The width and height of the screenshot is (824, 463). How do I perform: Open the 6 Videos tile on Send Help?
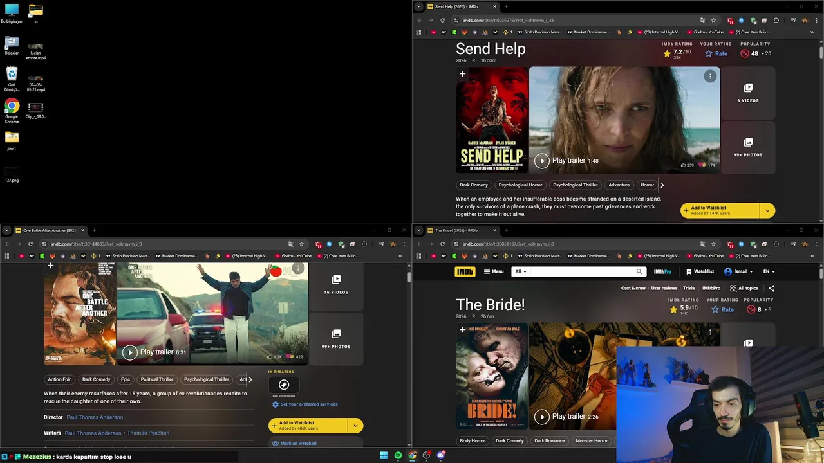click(x=748, y=93)
